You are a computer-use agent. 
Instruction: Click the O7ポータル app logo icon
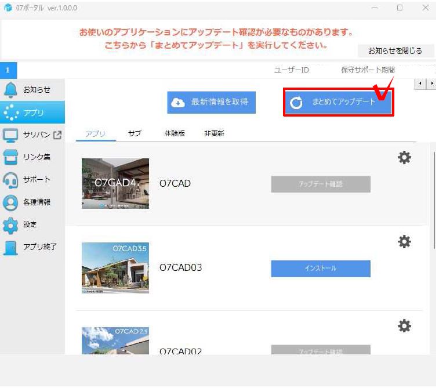8,8
